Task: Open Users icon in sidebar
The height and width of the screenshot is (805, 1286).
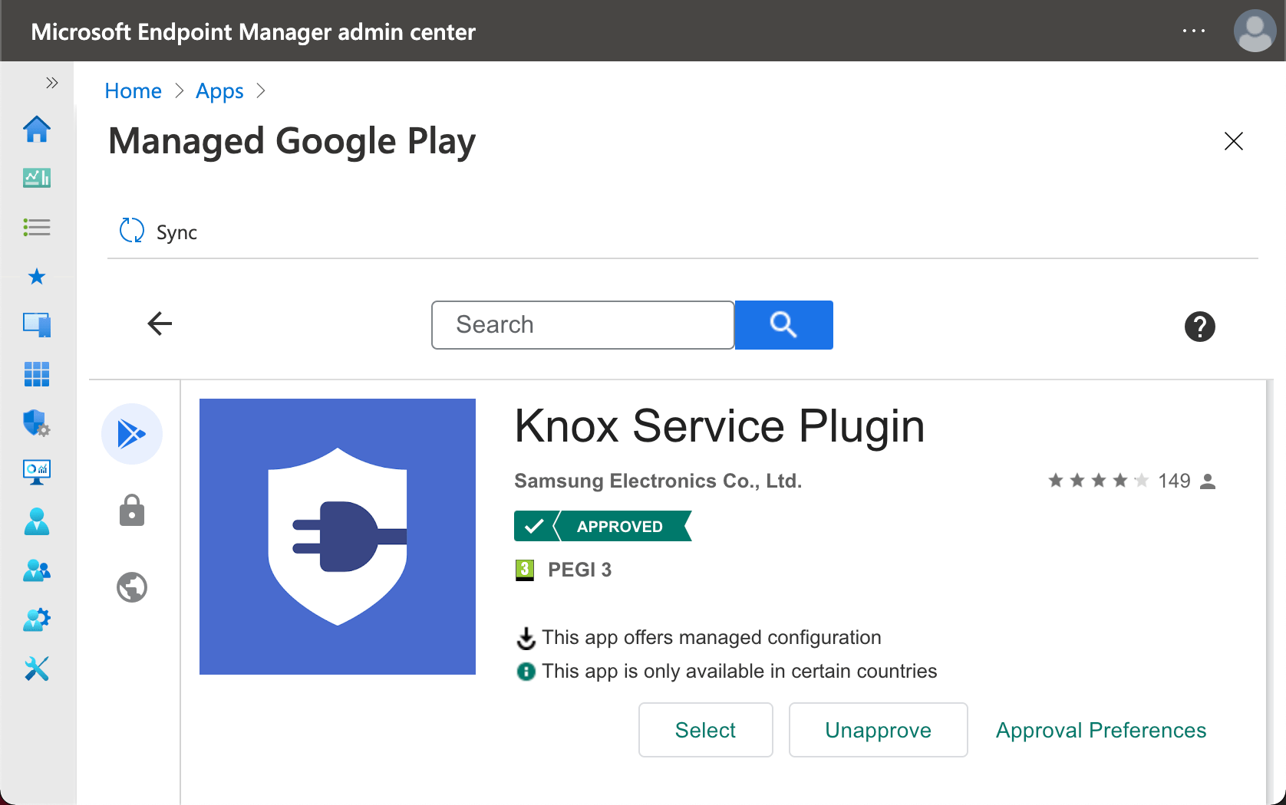Action: click(37, 521)
